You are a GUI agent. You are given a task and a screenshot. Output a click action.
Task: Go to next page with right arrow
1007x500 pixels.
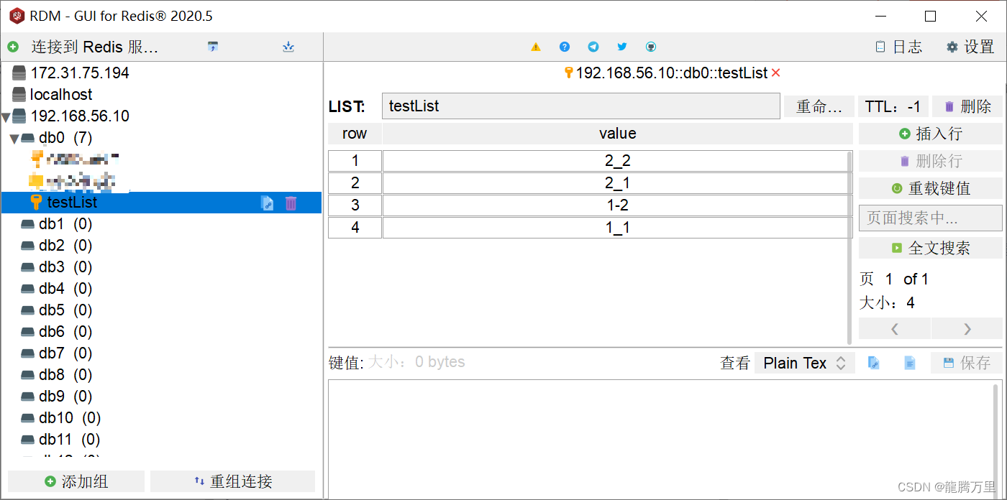tap(967, 329)
